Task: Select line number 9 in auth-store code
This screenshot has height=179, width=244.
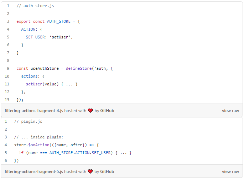Action: tap(8, 68)
